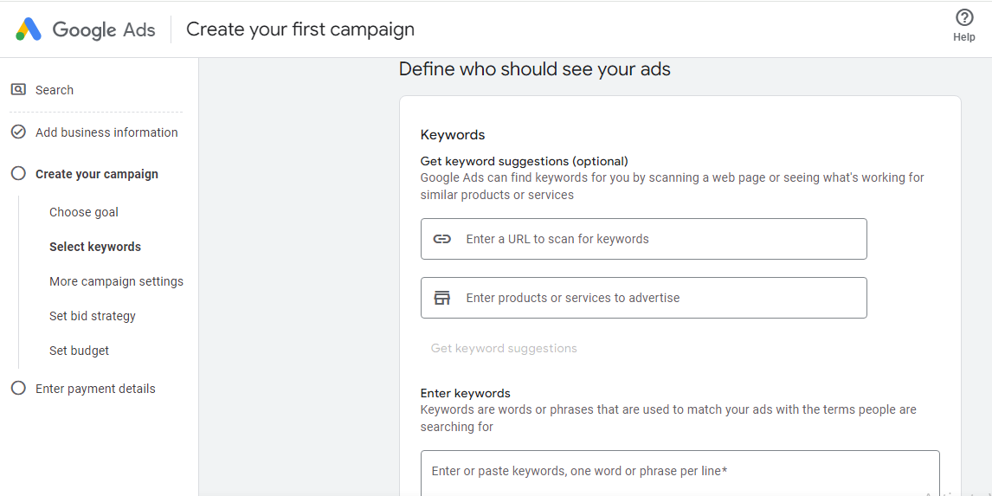Screen dimensions: 992x496
Task: Focus the Enter a URL to scan field
Action: click(x=658, y=239)
